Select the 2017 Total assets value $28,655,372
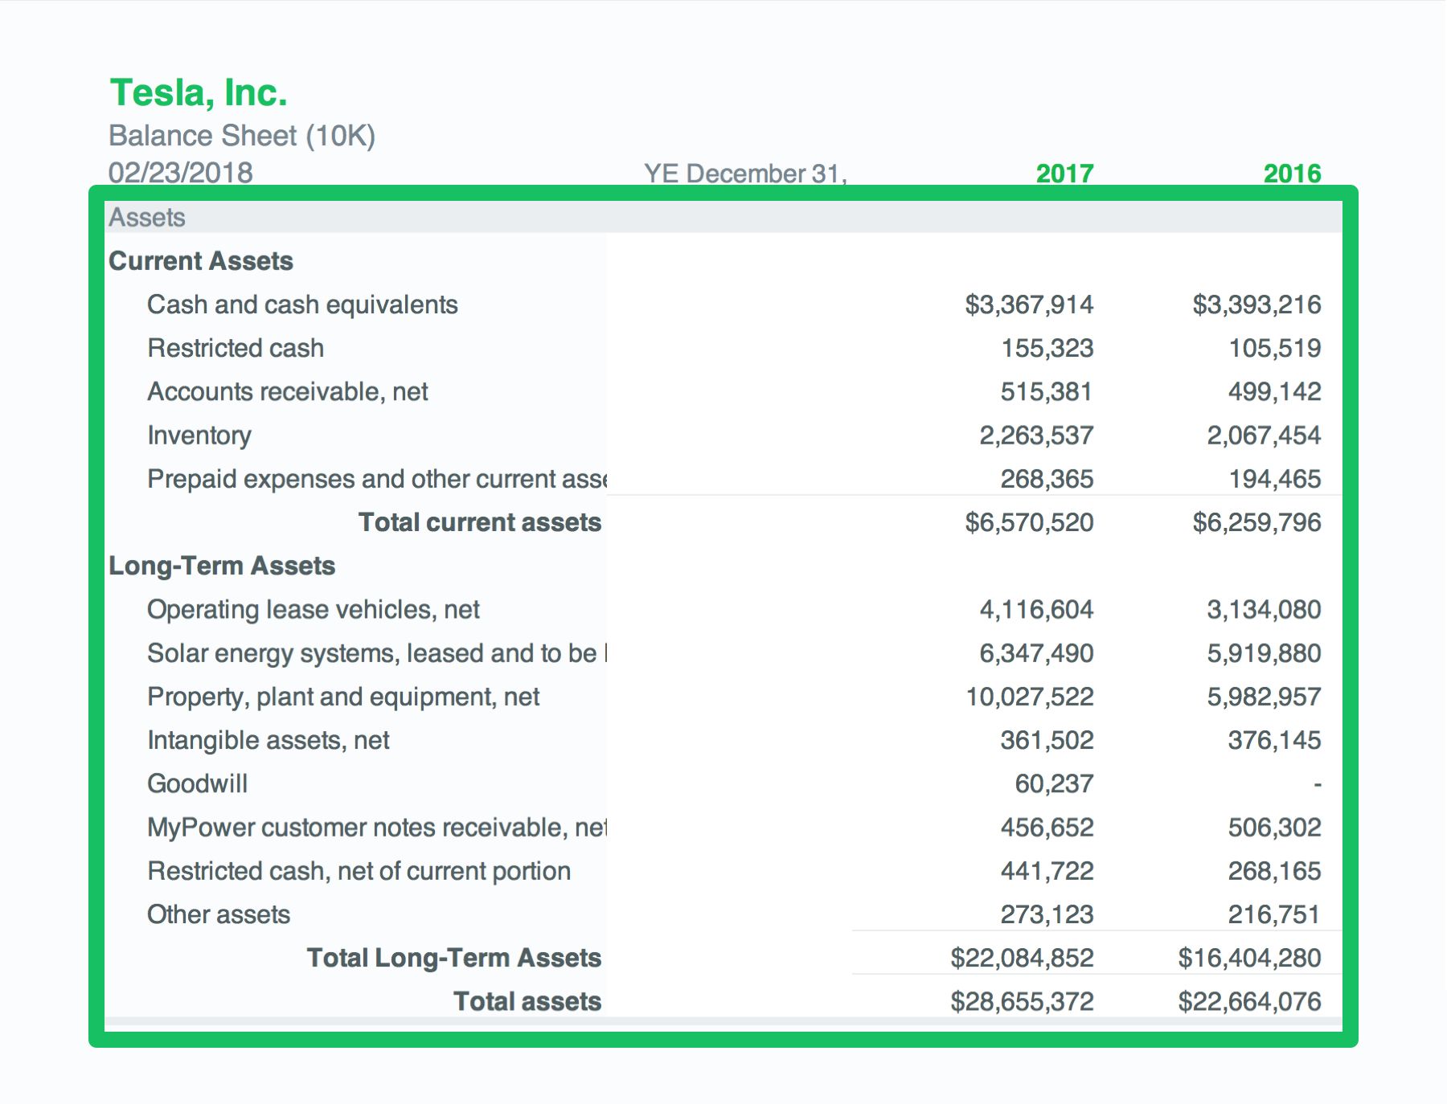The width and height of the screenshot is (1447, 1104). (1022, 1001)
